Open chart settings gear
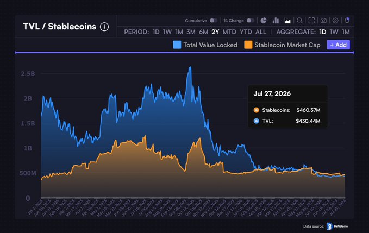 pyautogui.click(x=335, y=21)
